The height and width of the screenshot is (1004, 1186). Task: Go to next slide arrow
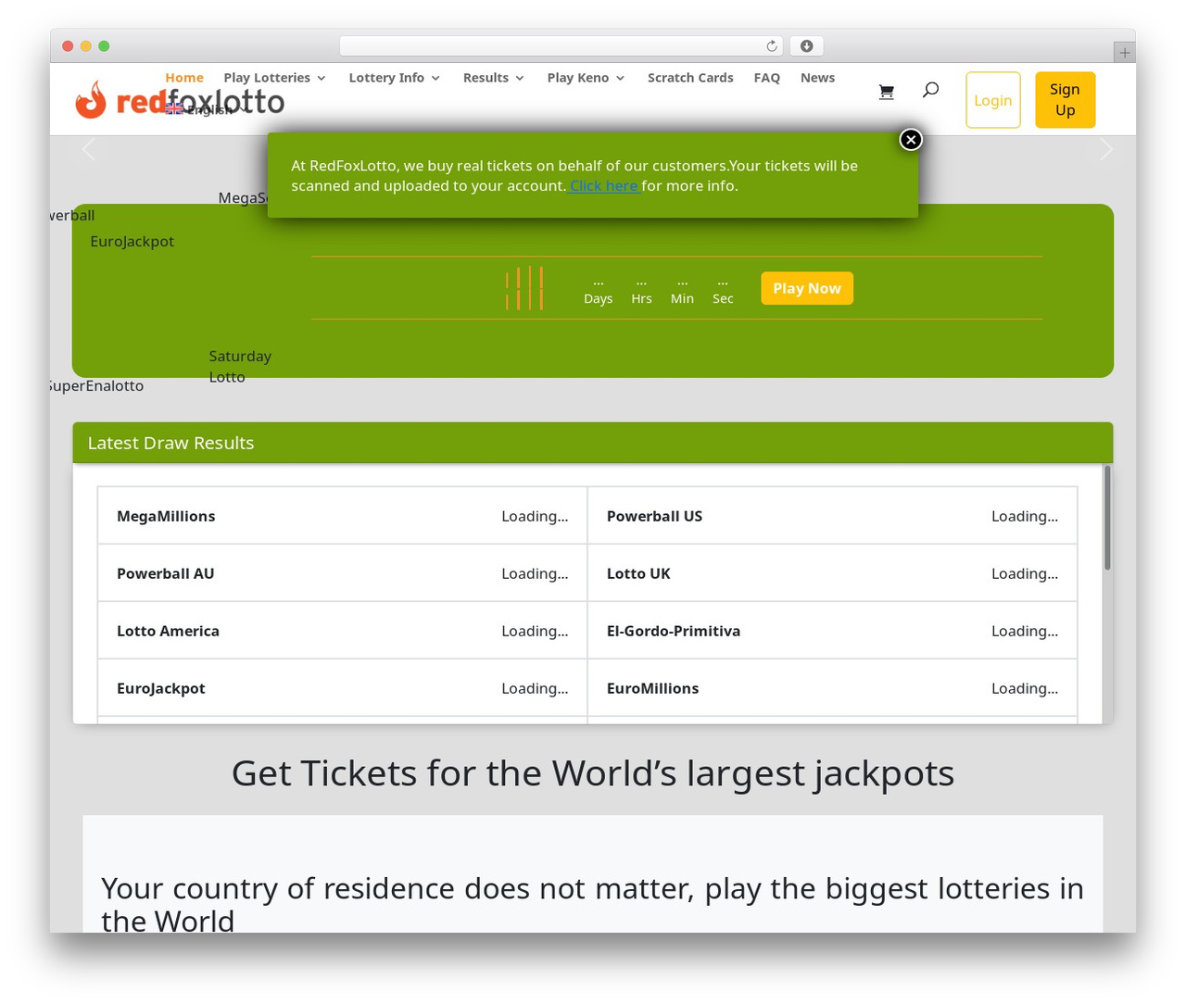click(x=1106, y=149)
